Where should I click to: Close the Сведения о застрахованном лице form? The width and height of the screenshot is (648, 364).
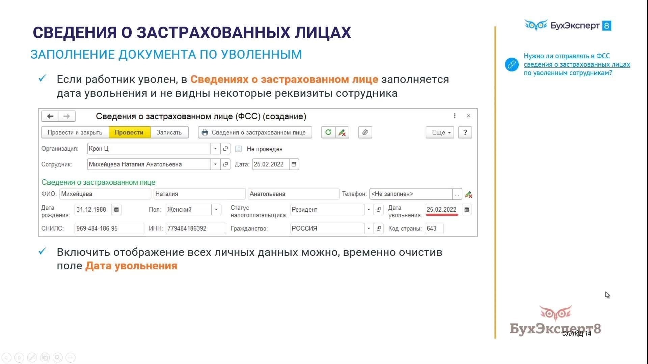[468, 116]
